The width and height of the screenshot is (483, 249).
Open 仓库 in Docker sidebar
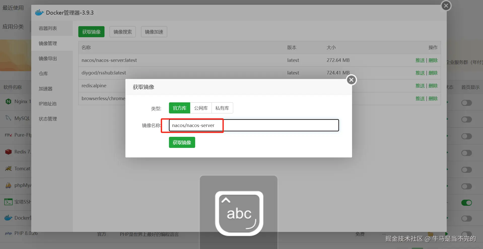tap(52, 73)
